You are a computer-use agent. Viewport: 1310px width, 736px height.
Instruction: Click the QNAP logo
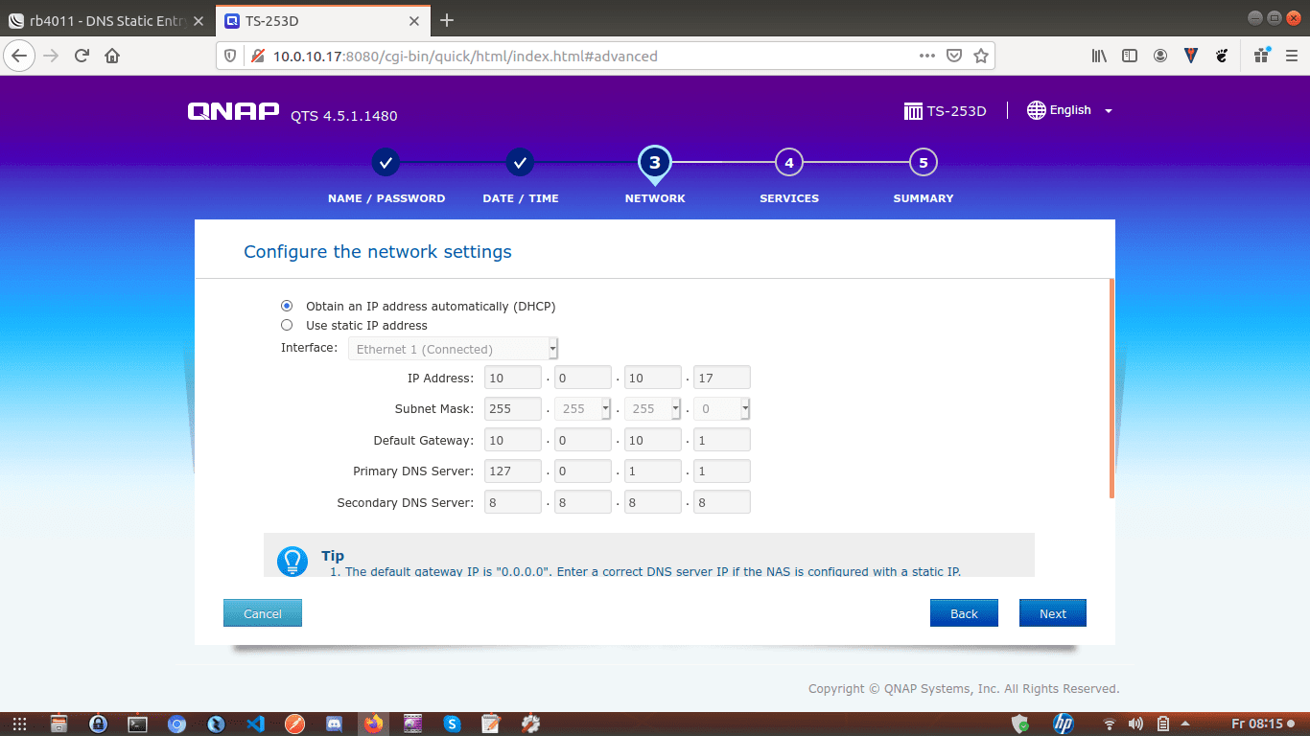pos(233,112)
